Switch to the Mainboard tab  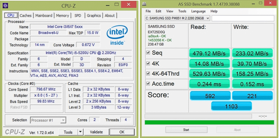[x=44, y=16]
